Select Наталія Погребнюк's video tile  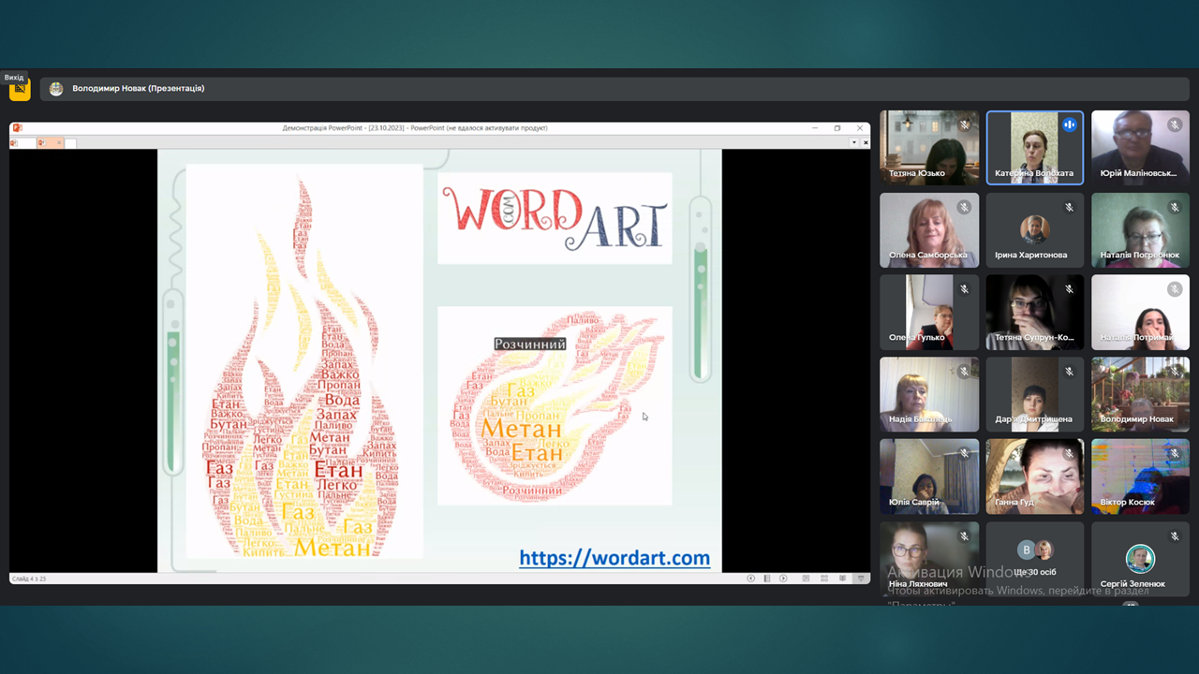coord(1140,230)
